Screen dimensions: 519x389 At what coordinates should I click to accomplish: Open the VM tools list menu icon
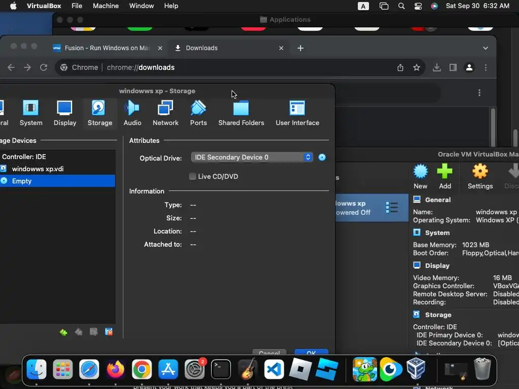(392, 207)
